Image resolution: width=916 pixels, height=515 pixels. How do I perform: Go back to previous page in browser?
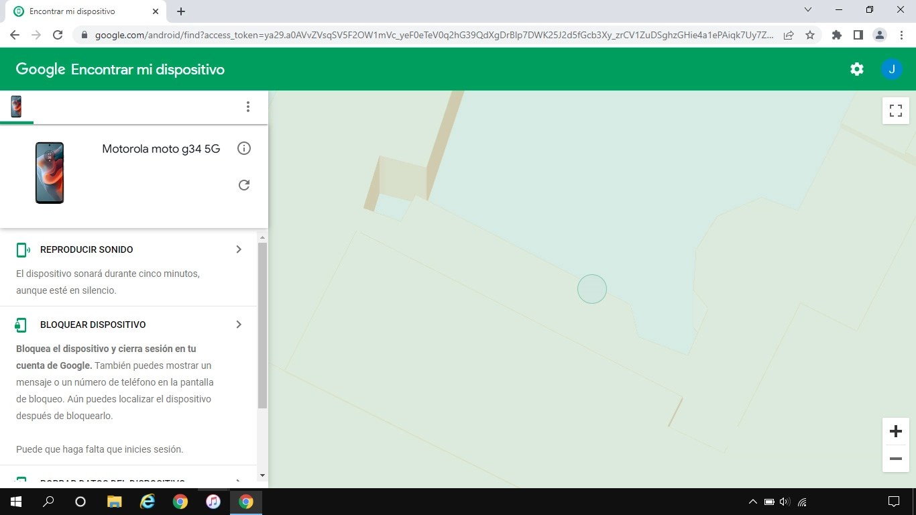tap(15, 35)
